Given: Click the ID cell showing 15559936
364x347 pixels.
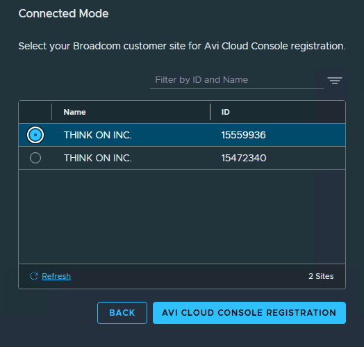Looking at the screenshot, I should click(x=244, y=135).
